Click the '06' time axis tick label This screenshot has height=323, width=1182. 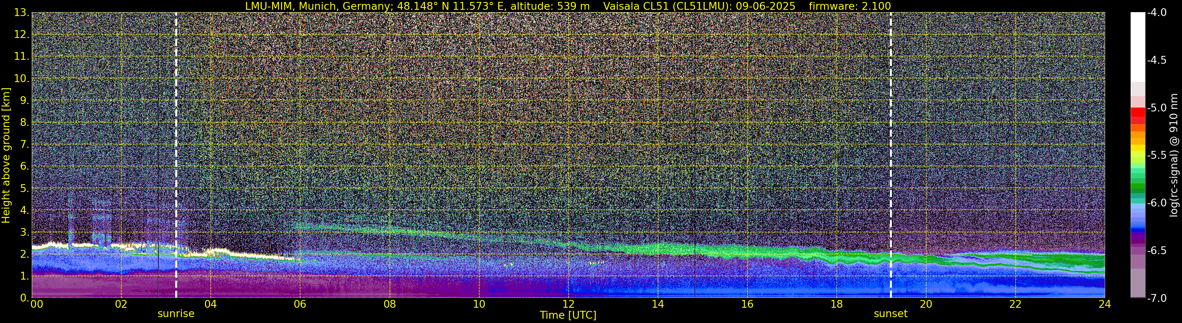pos(300,304)
